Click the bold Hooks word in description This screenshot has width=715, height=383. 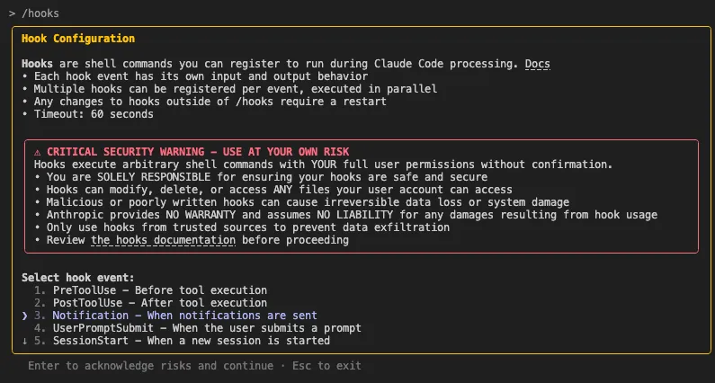pyautogui.click(x=37, y=64)
